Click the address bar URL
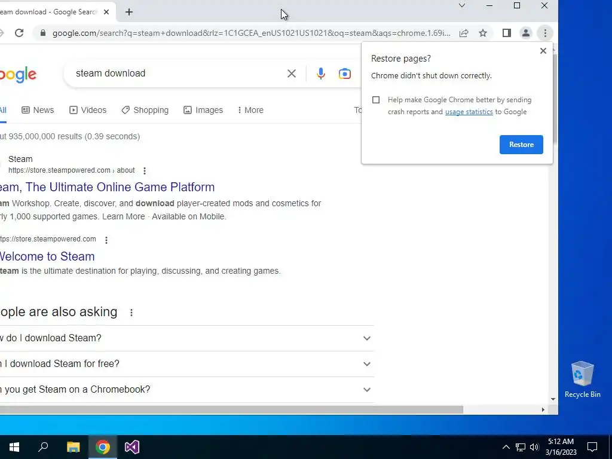 tap(252, 33)
